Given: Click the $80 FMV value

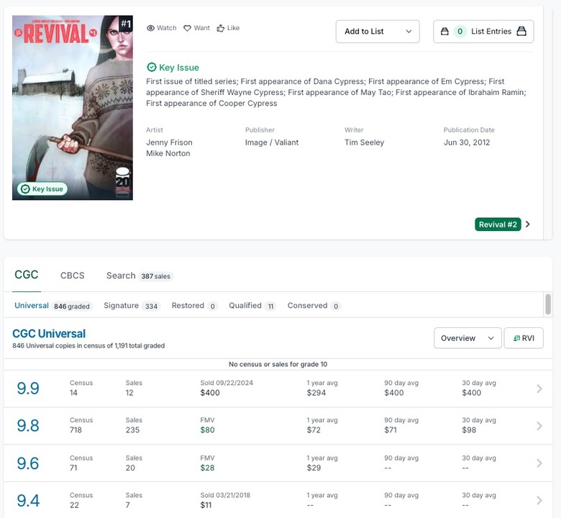Looking at the screenshot, I should 208,430.
